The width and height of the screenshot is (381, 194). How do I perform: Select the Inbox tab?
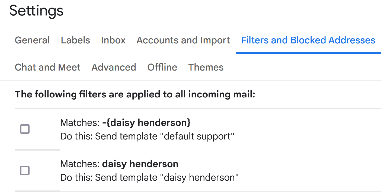[113, 40]
